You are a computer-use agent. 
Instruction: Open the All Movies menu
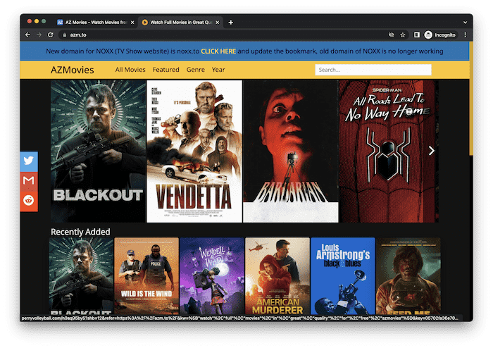[130, 70]
